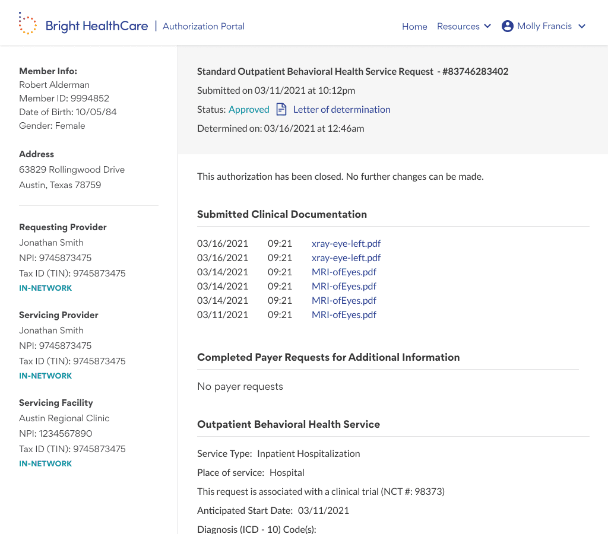Click Outpatient Behavioral Health Service heading
Screen dimensions: 608x534
[x=289, y=424]
